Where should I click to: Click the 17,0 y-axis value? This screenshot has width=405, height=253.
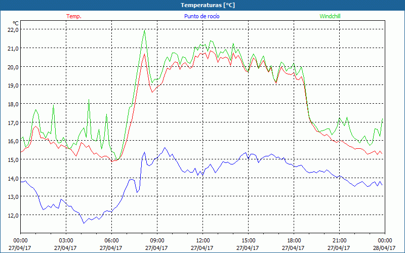(13, 122)
